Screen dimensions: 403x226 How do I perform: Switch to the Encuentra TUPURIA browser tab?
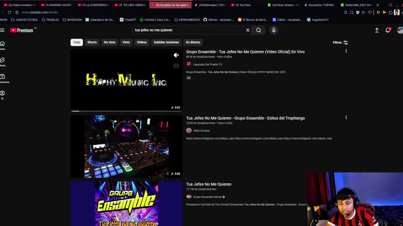click(x=320, y=5)
